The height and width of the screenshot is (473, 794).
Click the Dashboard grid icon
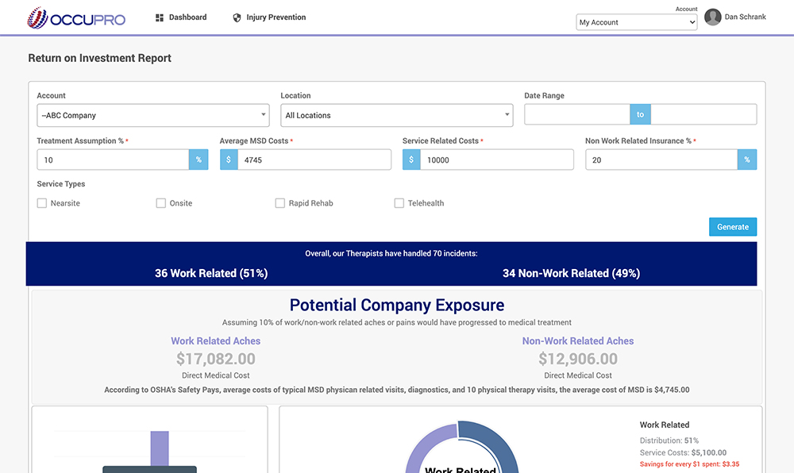tap(160, 17)
